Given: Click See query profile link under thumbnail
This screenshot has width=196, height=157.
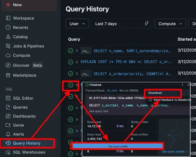Looking at the screenshot, I should tap(174, 152).
